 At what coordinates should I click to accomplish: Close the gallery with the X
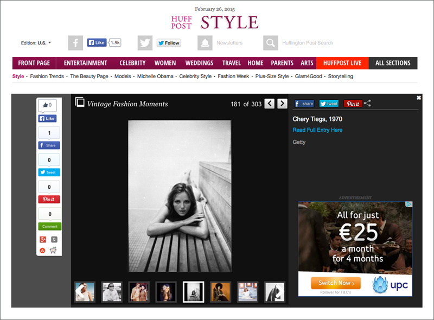click(x=418, y=98)
